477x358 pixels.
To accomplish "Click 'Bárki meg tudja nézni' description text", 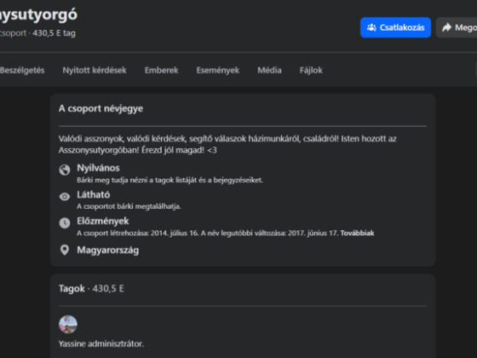I will pos(170,180).
